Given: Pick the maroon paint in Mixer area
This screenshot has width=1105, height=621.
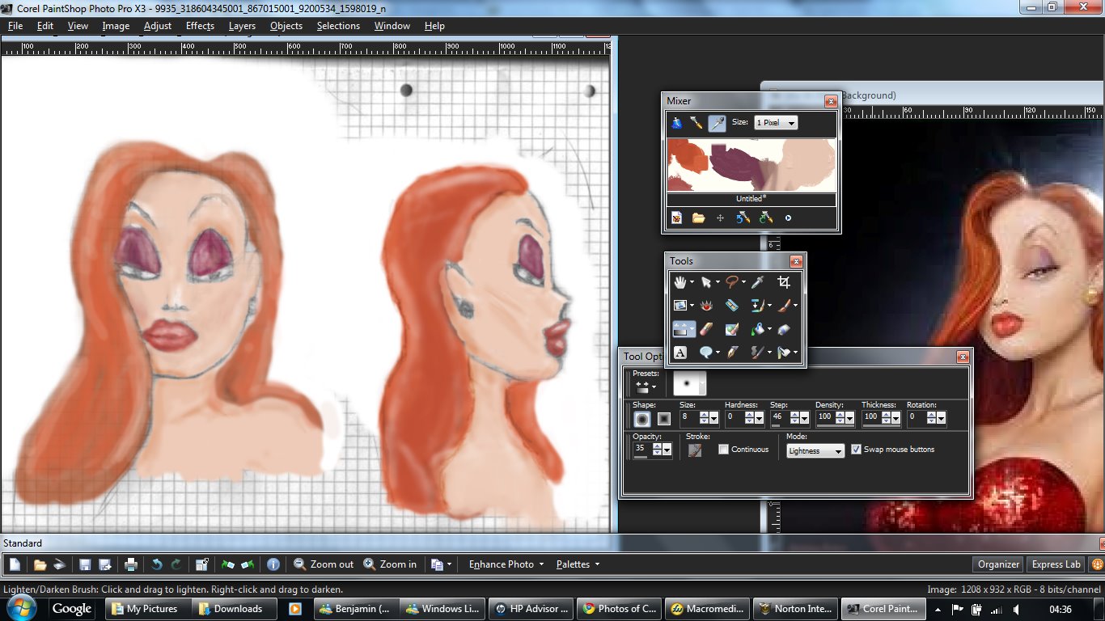Looking at the screenshot, I should pos(736,162).
